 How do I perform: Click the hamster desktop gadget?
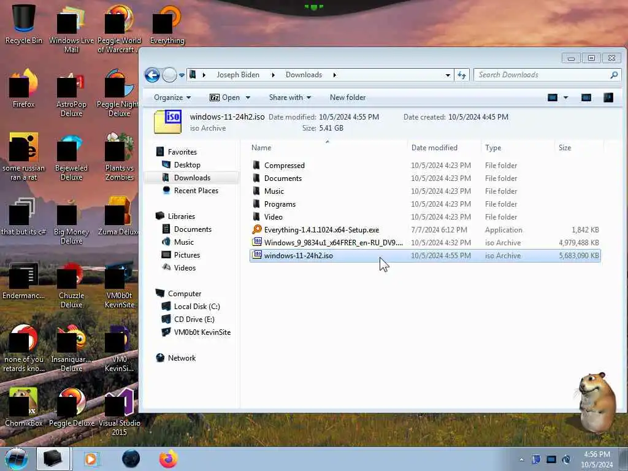tap(597, 402)
